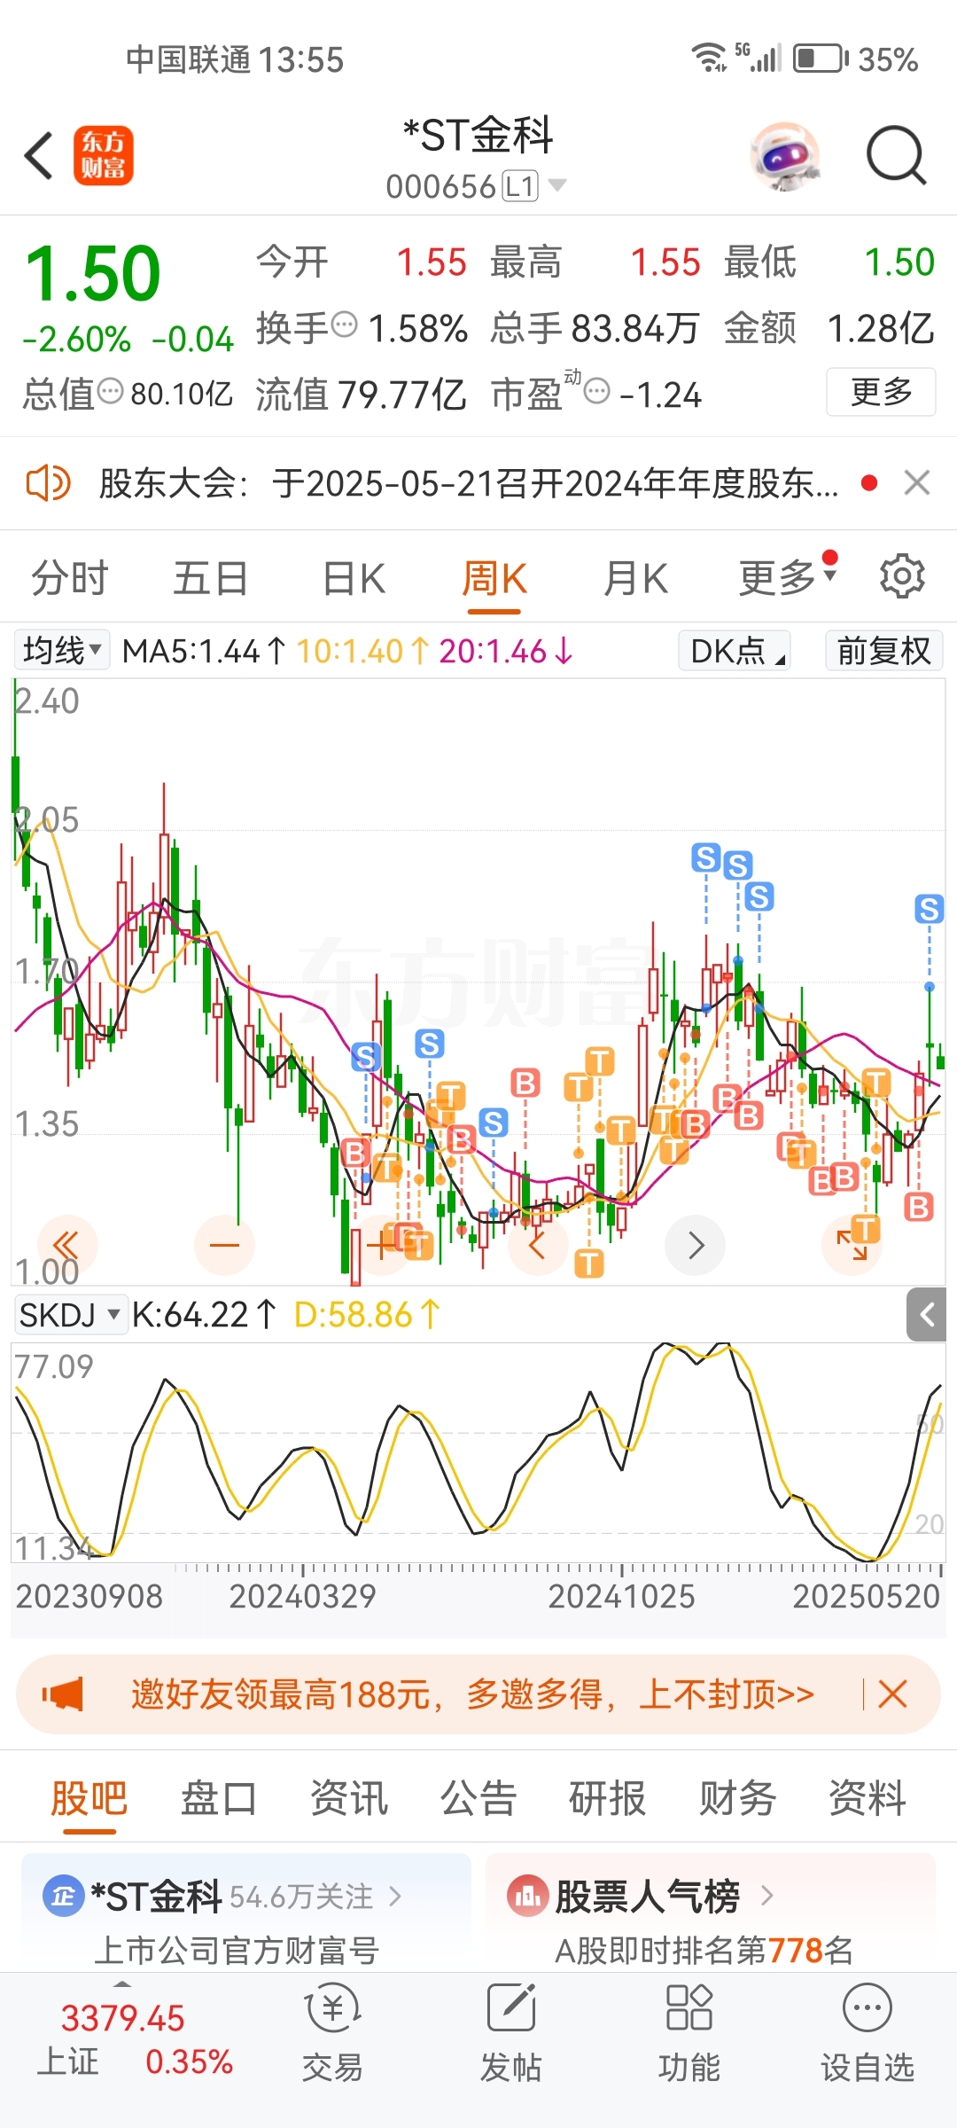Close the invite promo banner
Viewport: 957px width, 2128px height.
(892, 1694)
